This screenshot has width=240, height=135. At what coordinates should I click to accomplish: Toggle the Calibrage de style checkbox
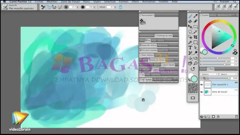tap(156, 35)
